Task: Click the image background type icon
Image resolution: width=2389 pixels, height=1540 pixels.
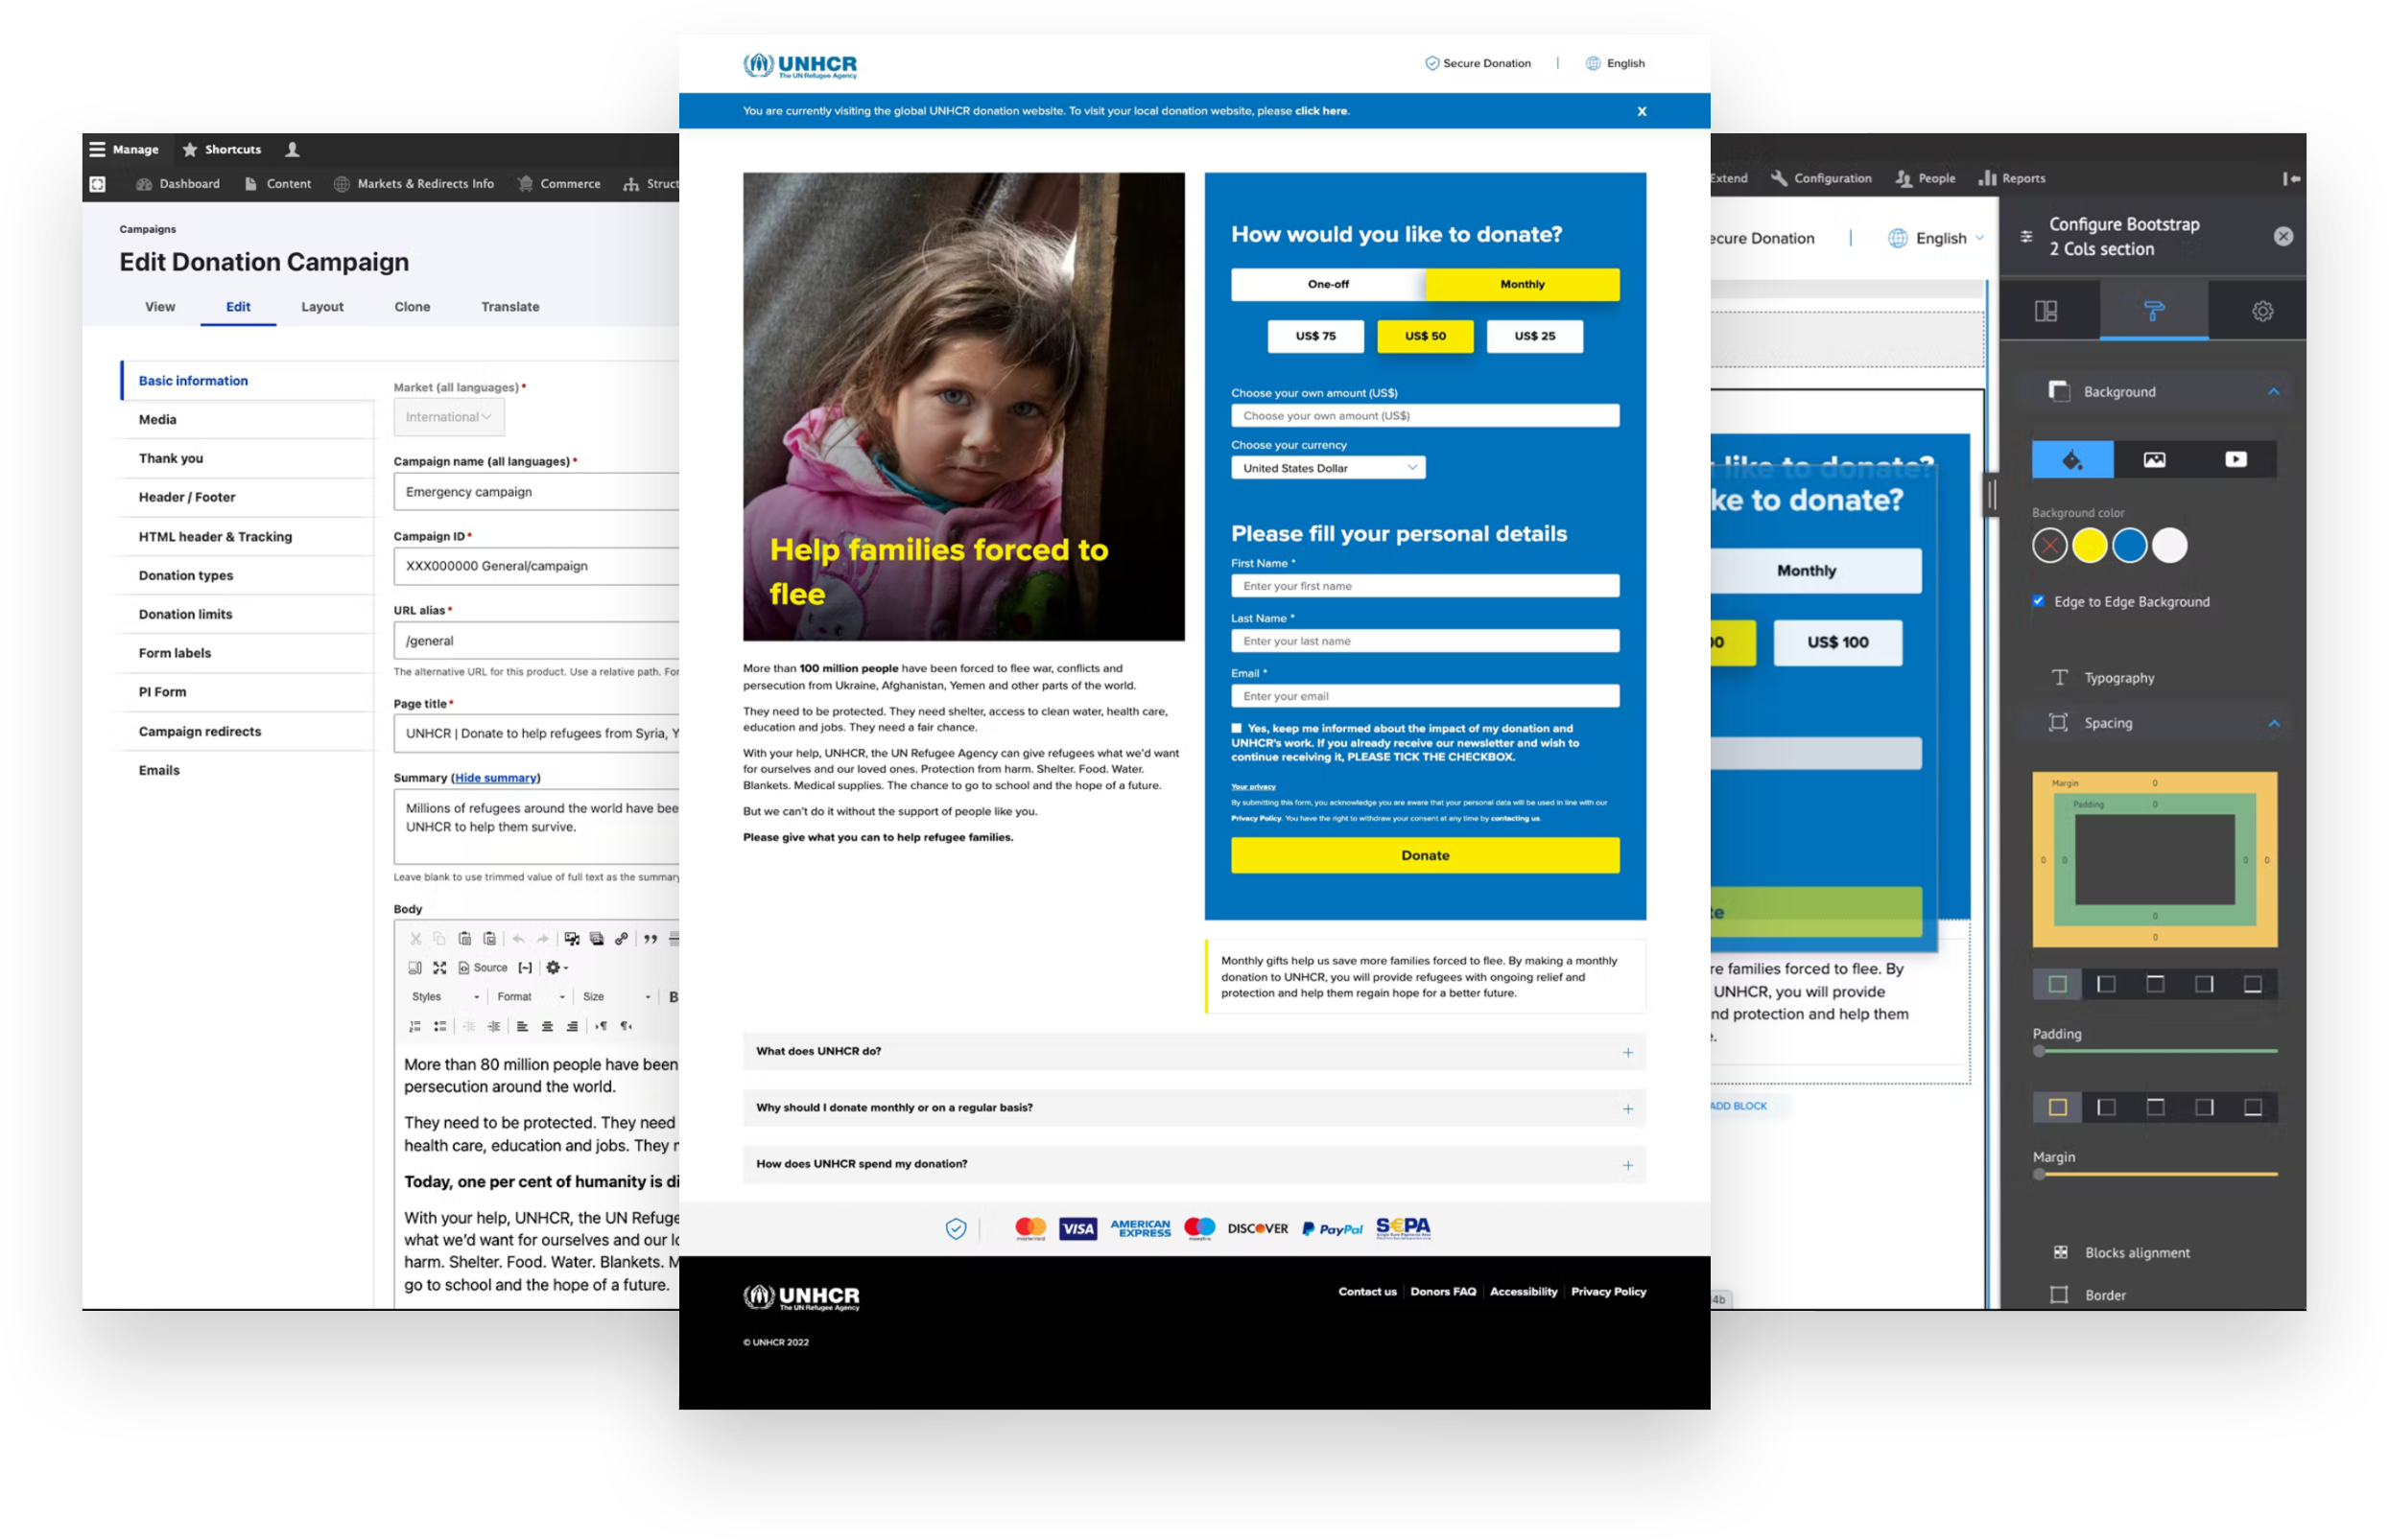Action: 2154,459
